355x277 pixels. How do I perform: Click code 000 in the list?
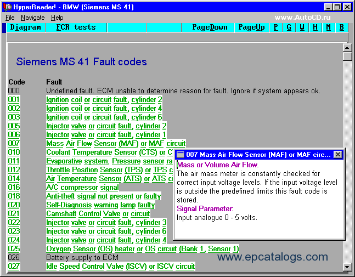[14, 91]
